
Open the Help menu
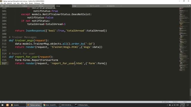(x=43, y=3)
